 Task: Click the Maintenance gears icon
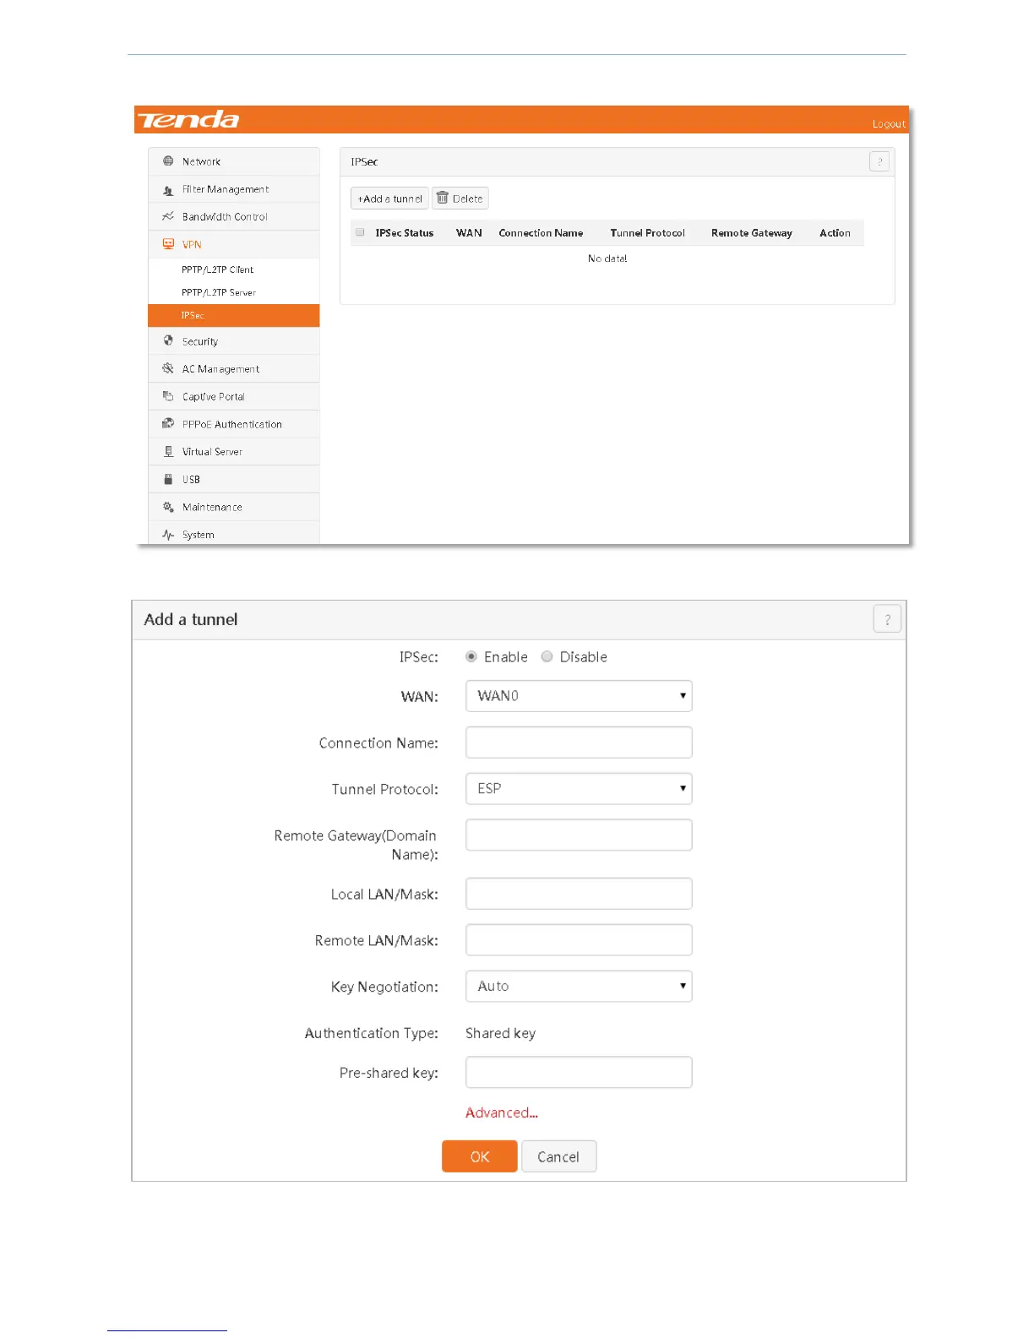pyautogui.click(x=168, y=507)
